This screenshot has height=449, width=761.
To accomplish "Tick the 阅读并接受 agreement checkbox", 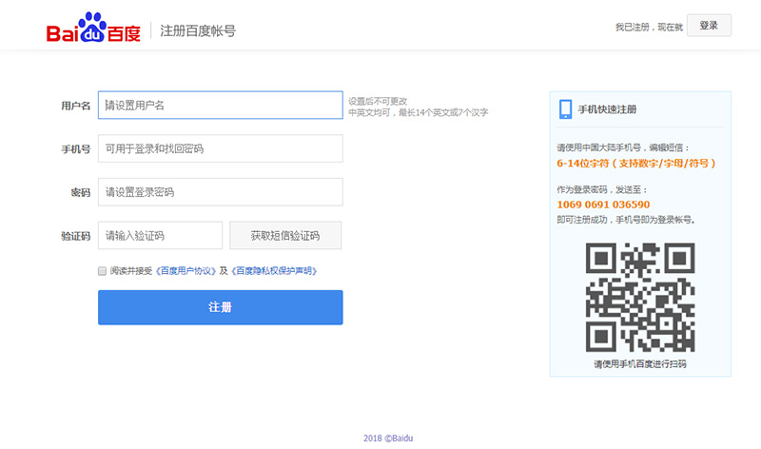I will coord(103,271).
